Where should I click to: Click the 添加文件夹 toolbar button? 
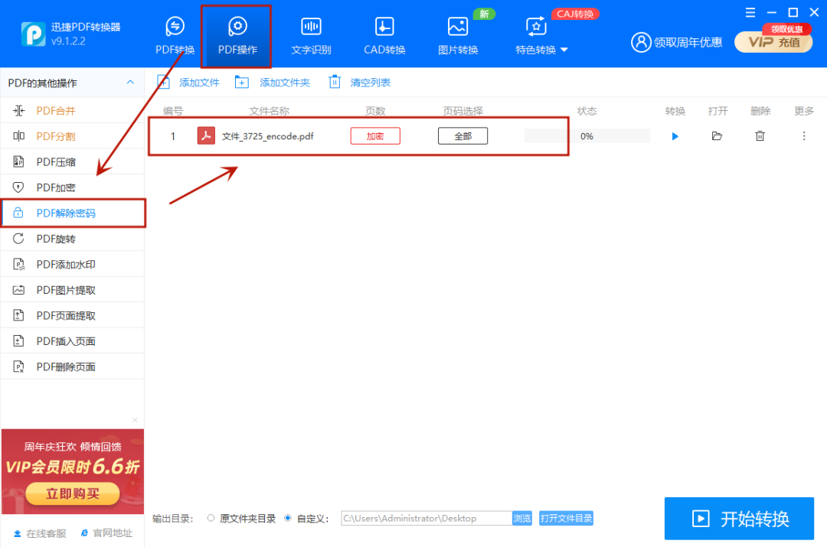(272, 82)
